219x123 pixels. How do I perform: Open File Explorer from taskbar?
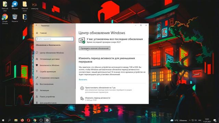[x=16, y=120]
